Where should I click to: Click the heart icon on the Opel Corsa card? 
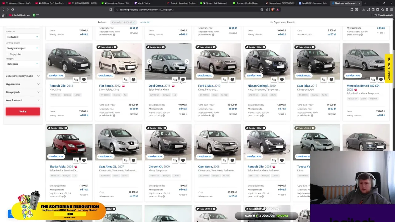pos(183,80)
